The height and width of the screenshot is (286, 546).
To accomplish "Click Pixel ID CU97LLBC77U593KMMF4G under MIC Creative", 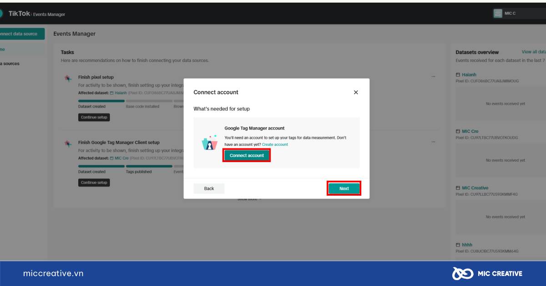I will (x=487, y=194).
